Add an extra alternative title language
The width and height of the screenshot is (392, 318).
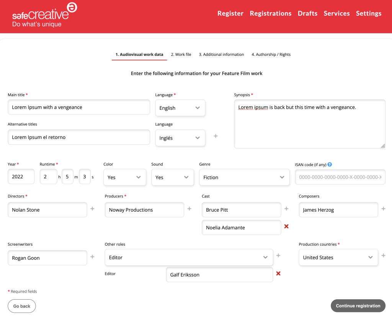(216, 136)
